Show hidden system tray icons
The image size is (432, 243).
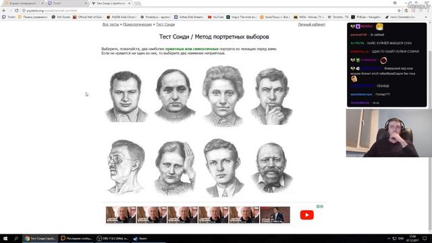click(x=389, y=238)
